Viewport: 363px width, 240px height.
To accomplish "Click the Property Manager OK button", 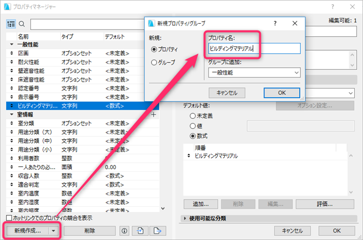I will click(337, 231).
